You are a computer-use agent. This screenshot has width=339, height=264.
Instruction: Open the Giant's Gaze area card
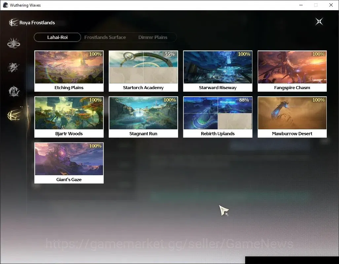coord(69,163)
